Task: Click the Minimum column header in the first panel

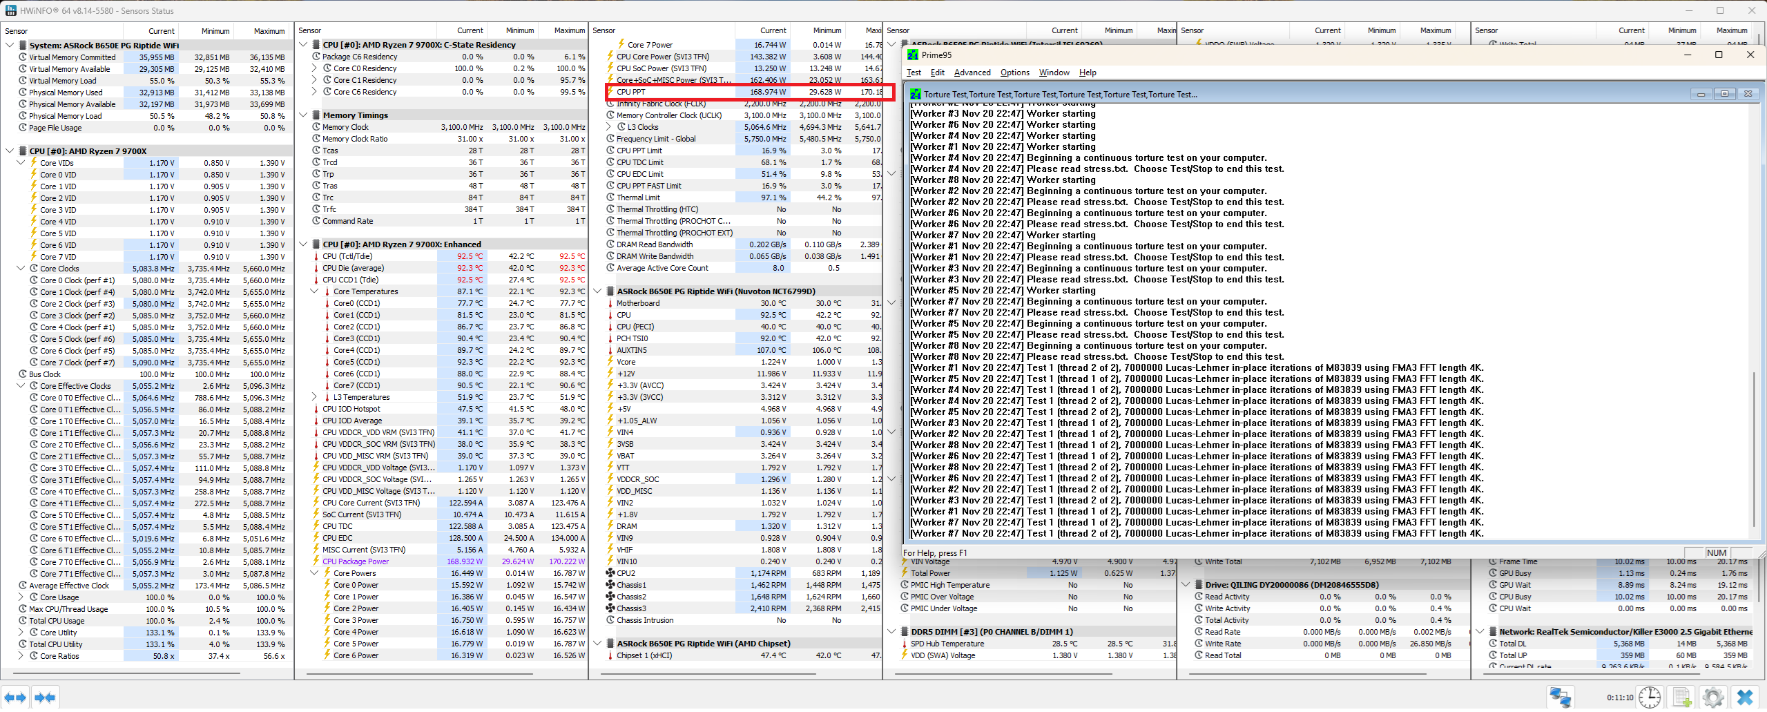Action: [206, 31]
